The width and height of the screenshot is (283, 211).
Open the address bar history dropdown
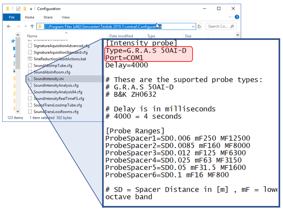pos(193,27)
